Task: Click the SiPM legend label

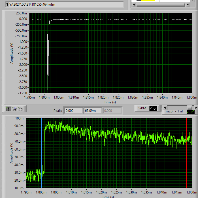Action: tap(142, 108)
